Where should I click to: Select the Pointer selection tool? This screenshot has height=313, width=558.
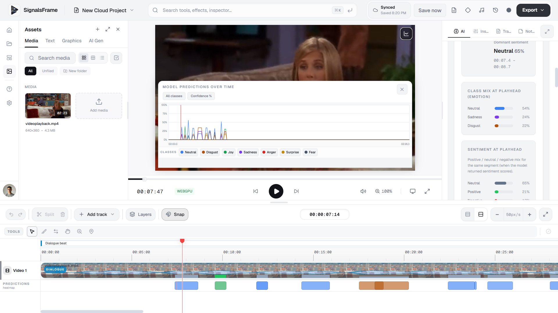[32, 231]
